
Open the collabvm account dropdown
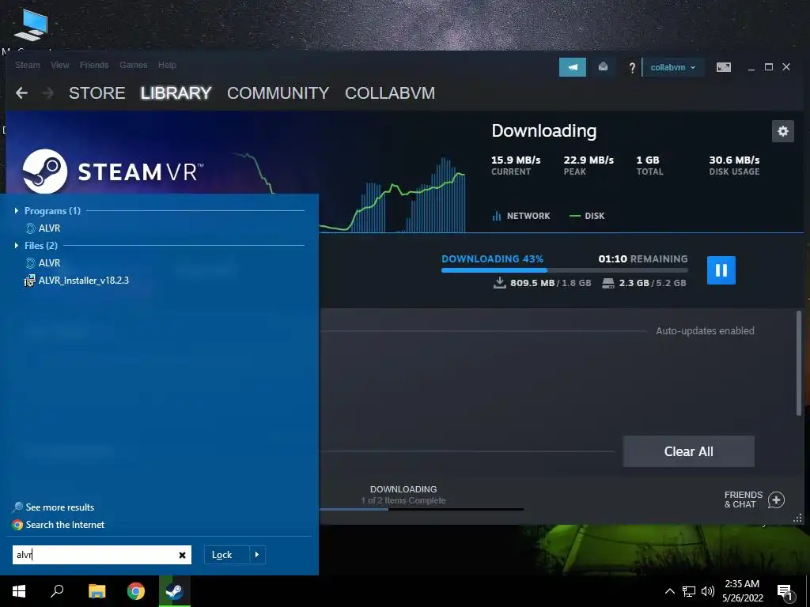coord(672,67)
